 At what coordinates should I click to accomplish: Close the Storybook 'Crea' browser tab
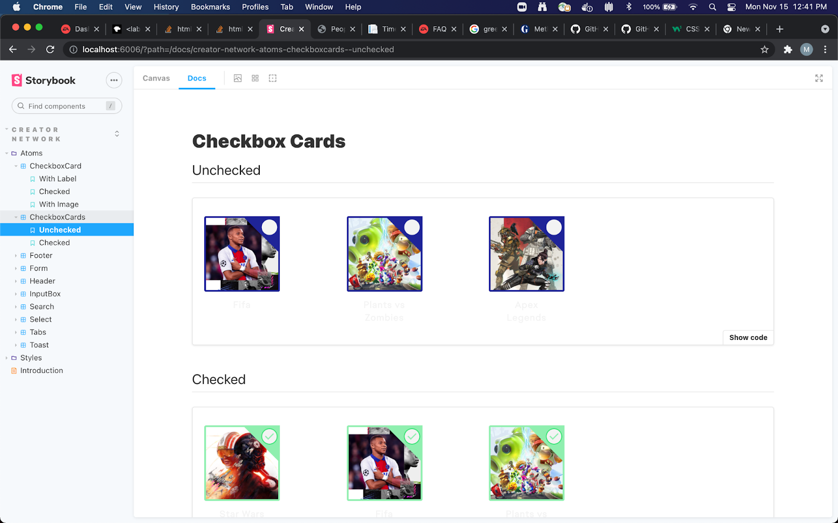coord(301,29)
